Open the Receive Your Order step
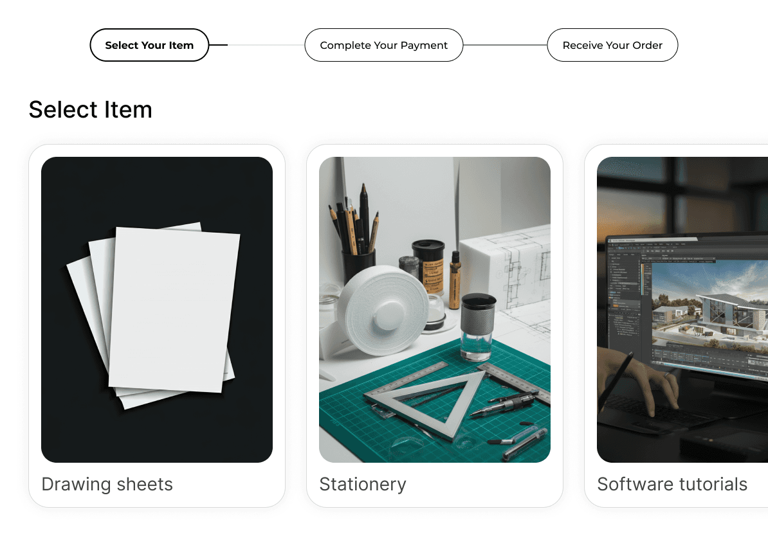Viewport: 768px width, 536px height. [612, 45]
